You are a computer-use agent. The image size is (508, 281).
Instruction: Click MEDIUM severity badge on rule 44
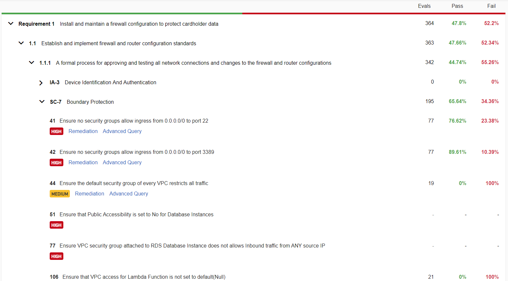(x=60, y=194)
